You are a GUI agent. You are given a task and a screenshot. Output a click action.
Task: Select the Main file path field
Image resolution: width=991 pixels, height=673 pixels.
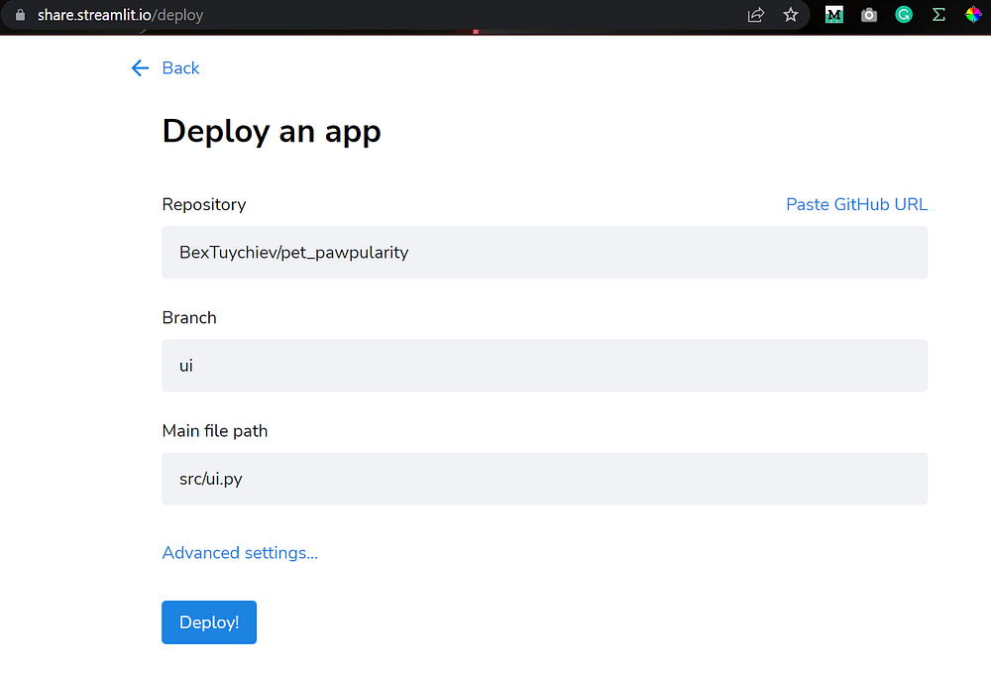tap(544, 479)
